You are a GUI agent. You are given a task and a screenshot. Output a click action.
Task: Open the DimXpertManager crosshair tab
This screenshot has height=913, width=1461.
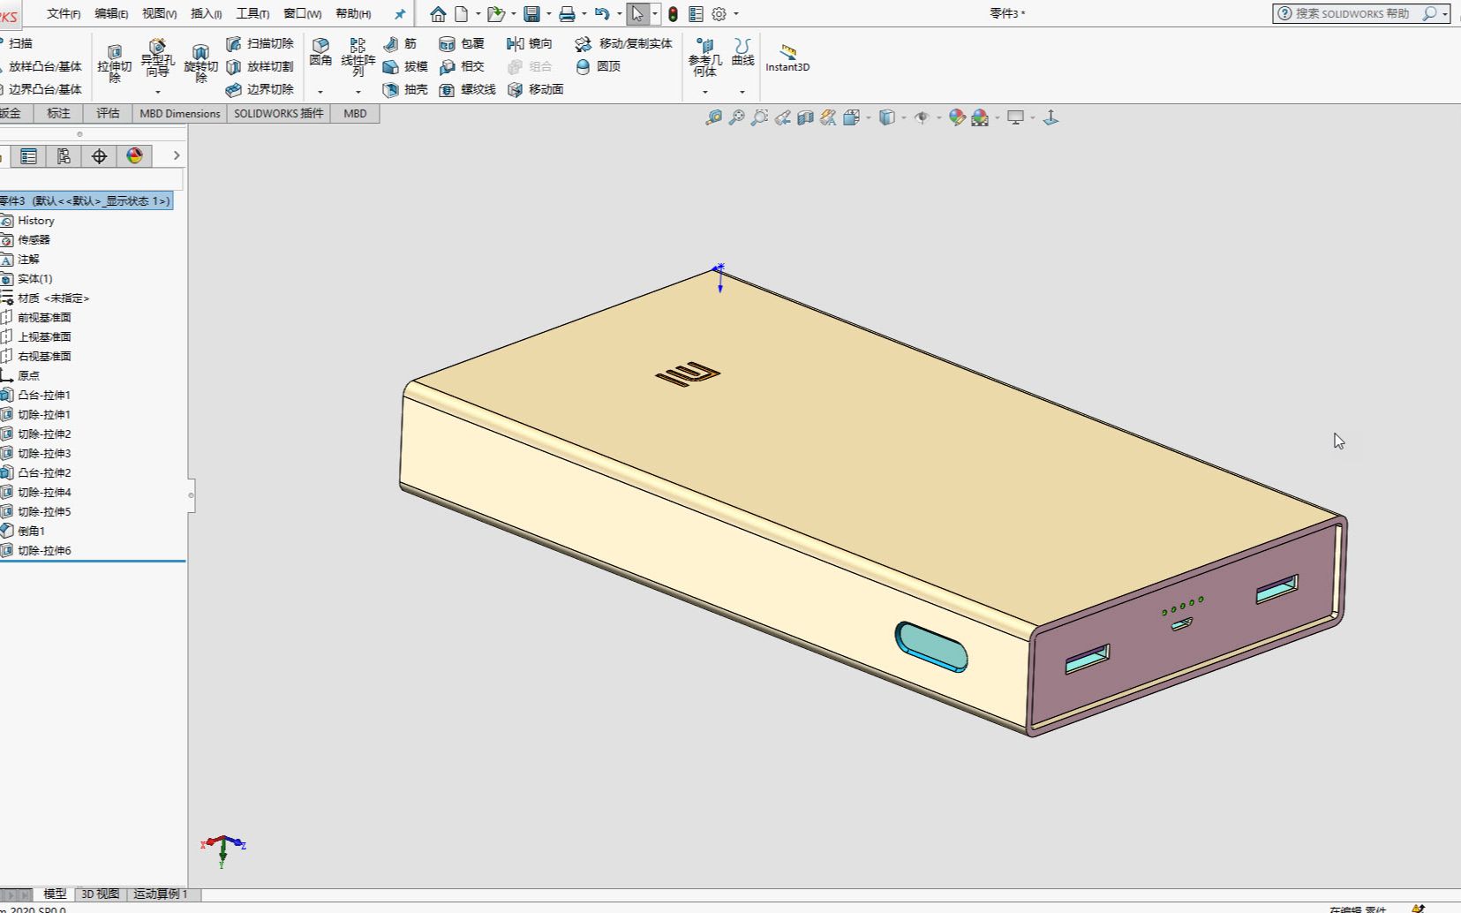pyautogui.click(x=99, y=156)
